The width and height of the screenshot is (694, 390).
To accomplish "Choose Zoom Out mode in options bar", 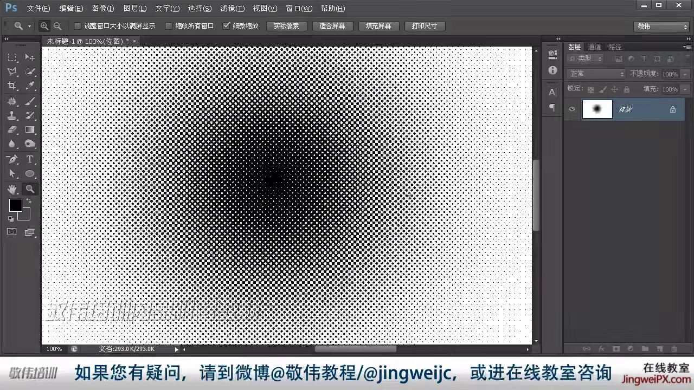I will [57, 26].
